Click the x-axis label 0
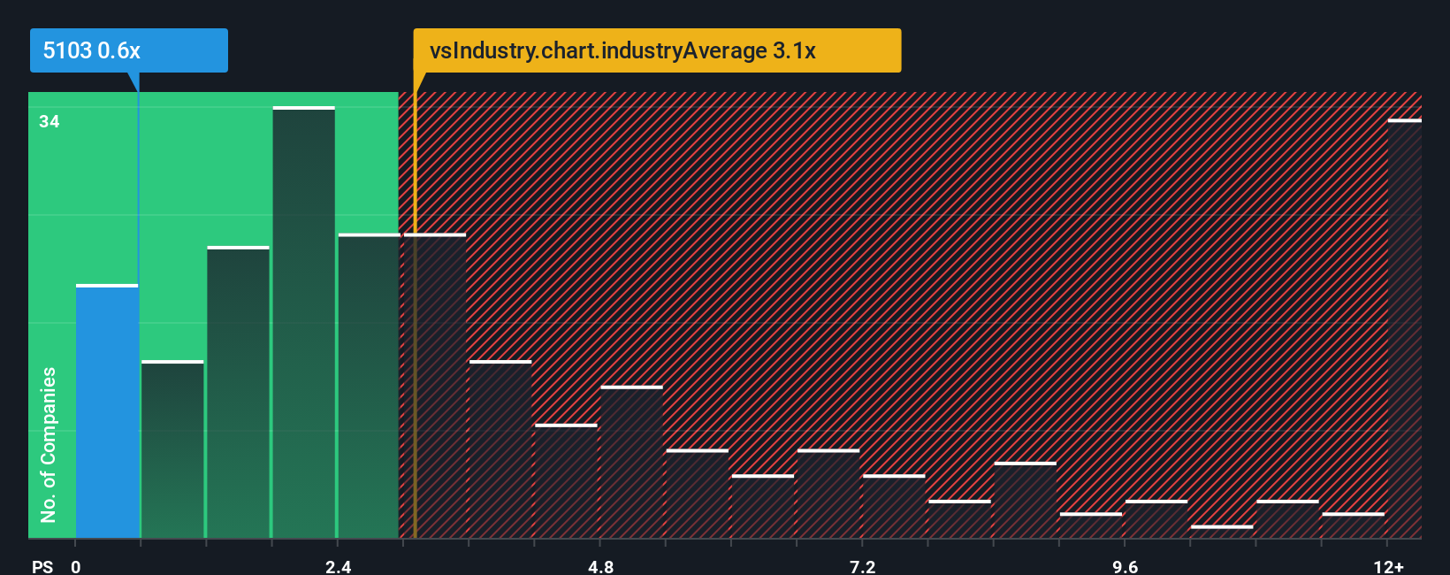Viewport: 1450px width, 575px height. [76, 566]
